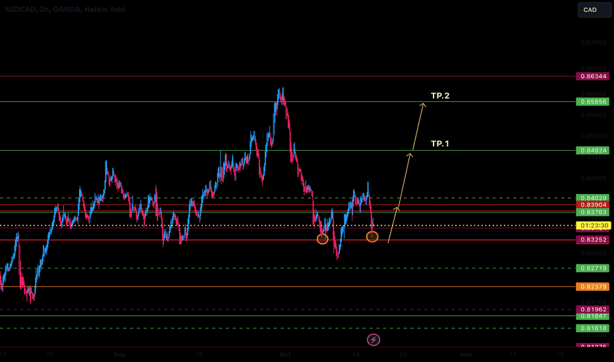
Task: Select the 0.85856 price label
Action: (592, 102)
